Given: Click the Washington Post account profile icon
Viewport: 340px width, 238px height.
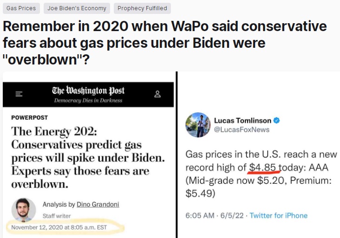Looking at the screenshot, I should click(x=157, y=94).
